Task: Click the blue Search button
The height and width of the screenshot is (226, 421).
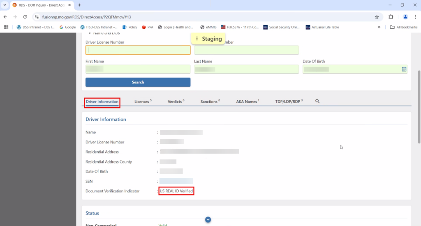Action: coord(138,82)
